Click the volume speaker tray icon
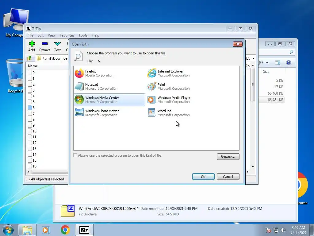314x236 pixels. pyautogui.click(x=283, y=230)
